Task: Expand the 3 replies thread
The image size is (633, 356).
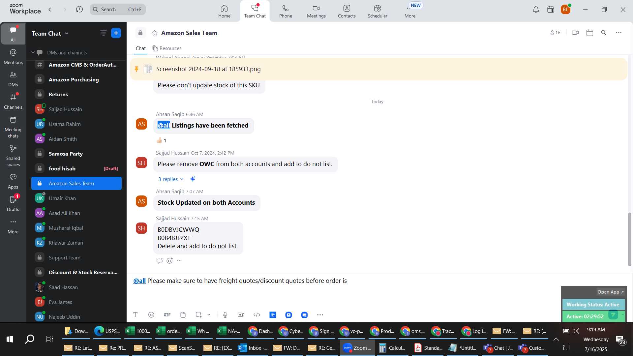Action: pos(171,179)
